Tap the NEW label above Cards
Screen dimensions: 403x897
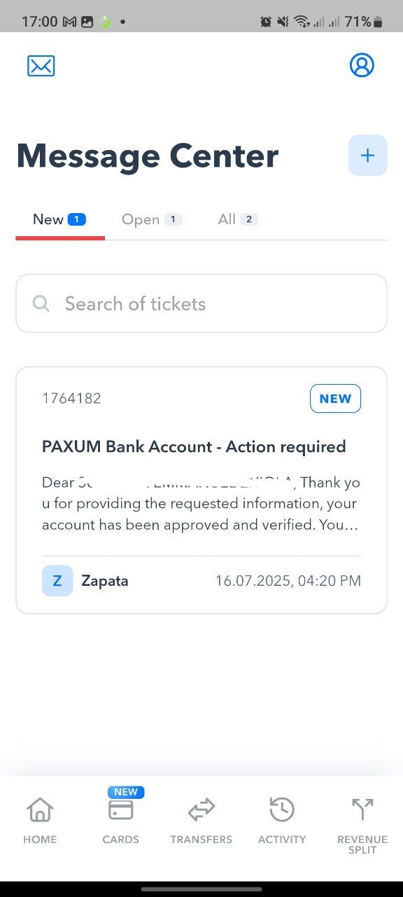(126, 792)
